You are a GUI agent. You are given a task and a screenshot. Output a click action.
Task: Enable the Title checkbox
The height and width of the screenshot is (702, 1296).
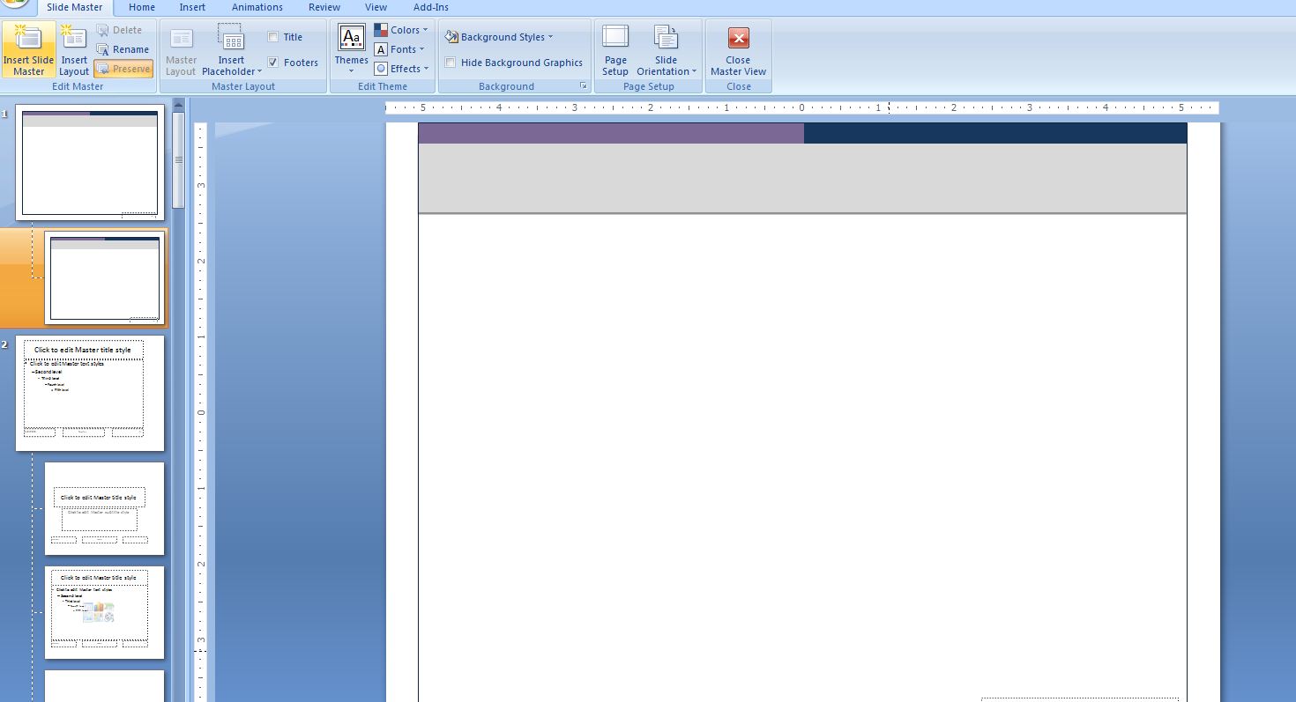coord(273,37)
